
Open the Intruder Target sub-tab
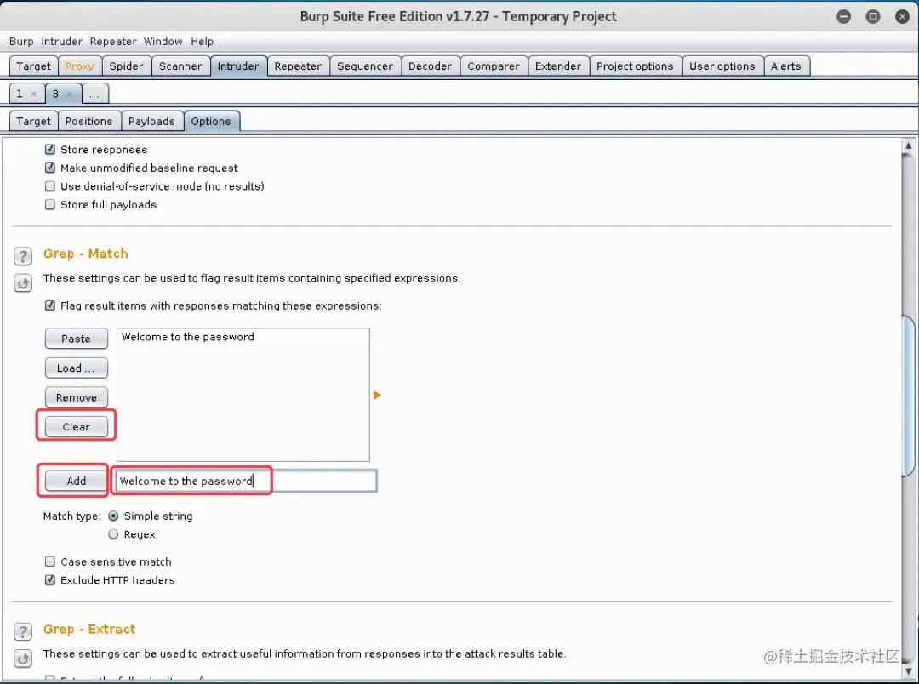[33, 122]
